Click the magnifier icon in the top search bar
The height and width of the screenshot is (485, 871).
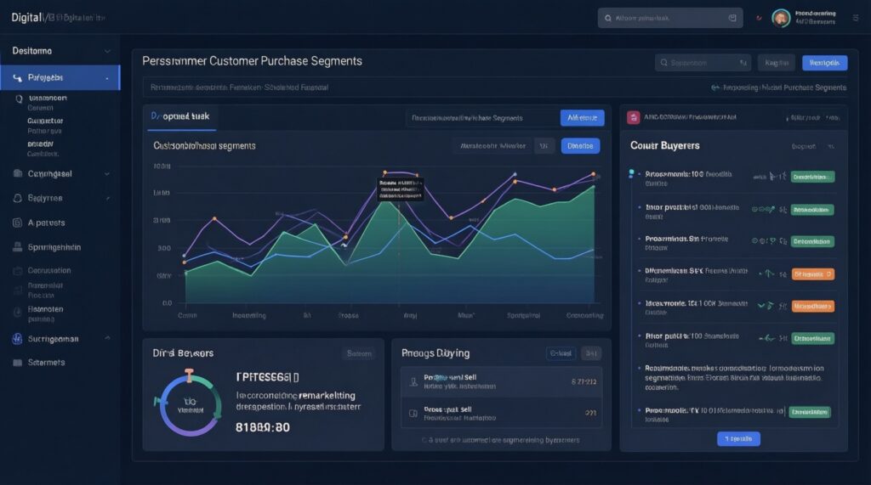point(607,17)
